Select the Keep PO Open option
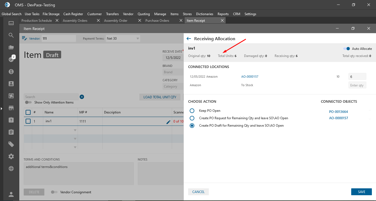Viewport: 376px width, 201px height. tap(192, 111)
